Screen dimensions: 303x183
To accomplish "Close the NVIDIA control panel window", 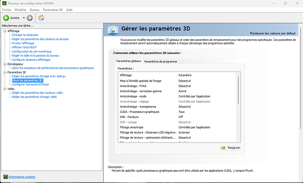I will (297, 3).
